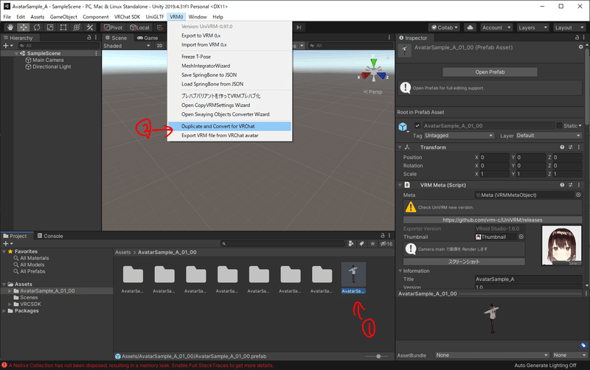Step forward one frame button

coord(299,27)
